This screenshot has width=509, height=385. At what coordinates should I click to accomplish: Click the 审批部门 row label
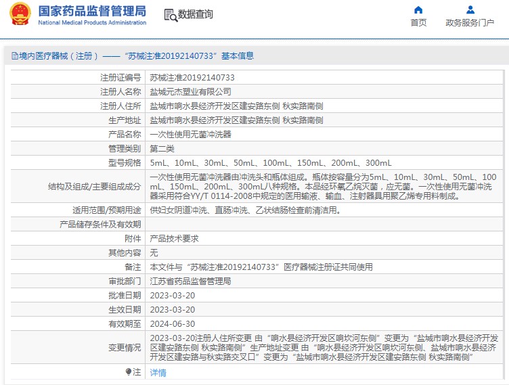tap(125, 281)
